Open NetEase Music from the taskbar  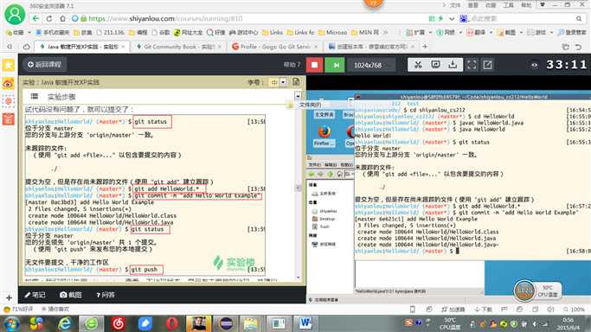118,323
